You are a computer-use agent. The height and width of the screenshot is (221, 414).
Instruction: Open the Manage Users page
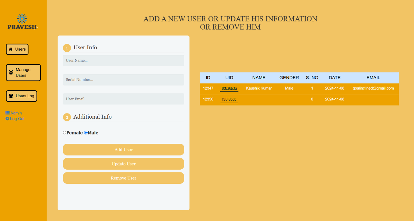(23, 73)
